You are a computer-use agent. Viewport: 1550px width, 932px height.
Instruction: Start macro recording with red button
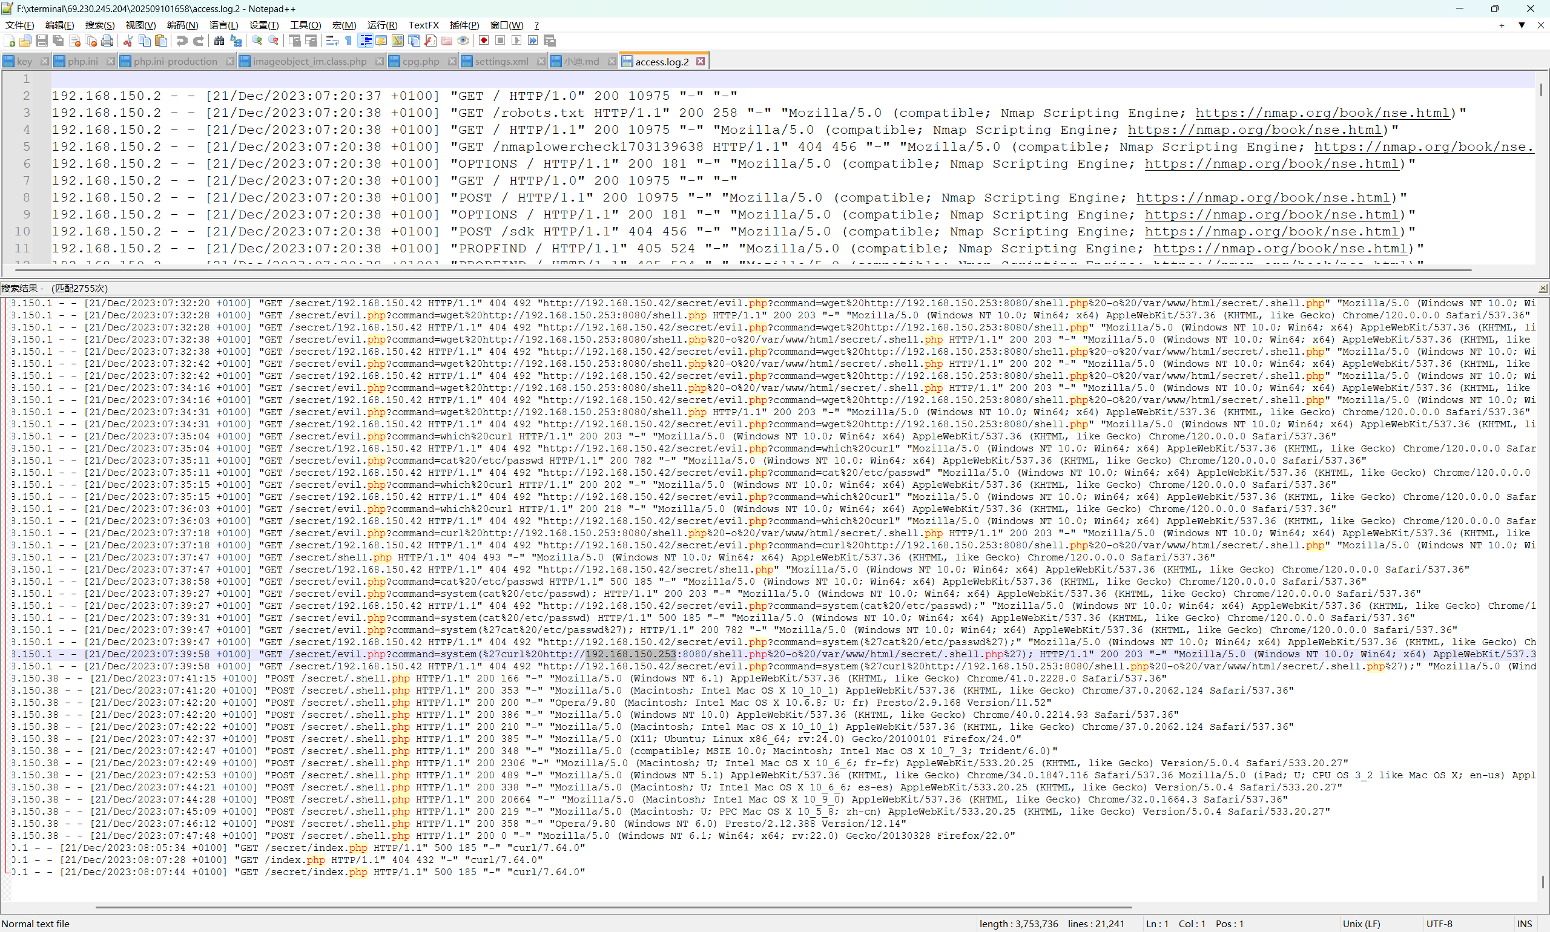point(484,41)
